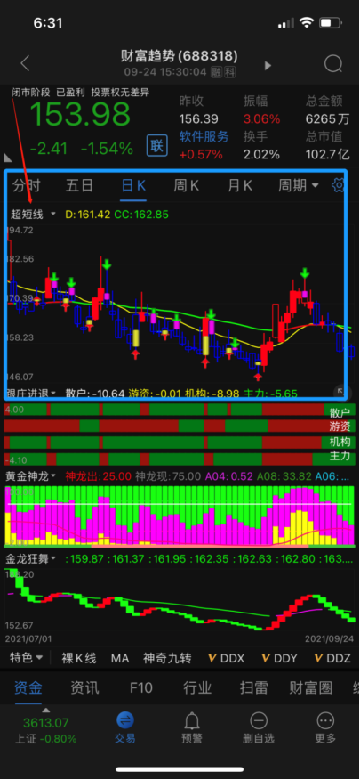Screen dimensions: 360x780
Task: Open the 周期 period dropdown
Action: 298,185
